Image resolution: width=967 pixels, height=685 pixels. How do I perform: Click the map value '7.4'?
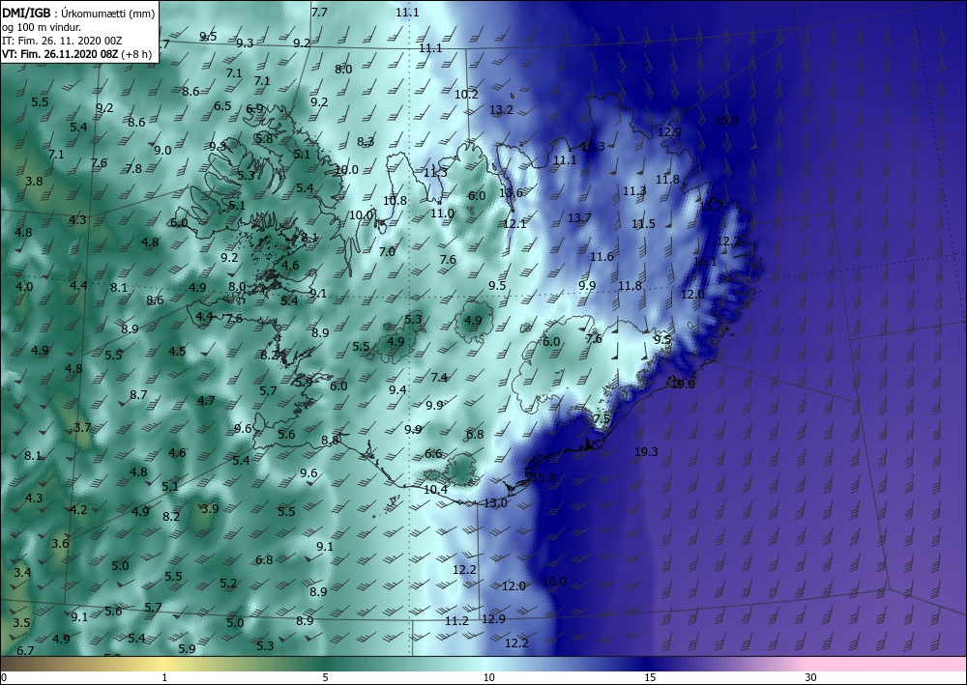(439, 378)
